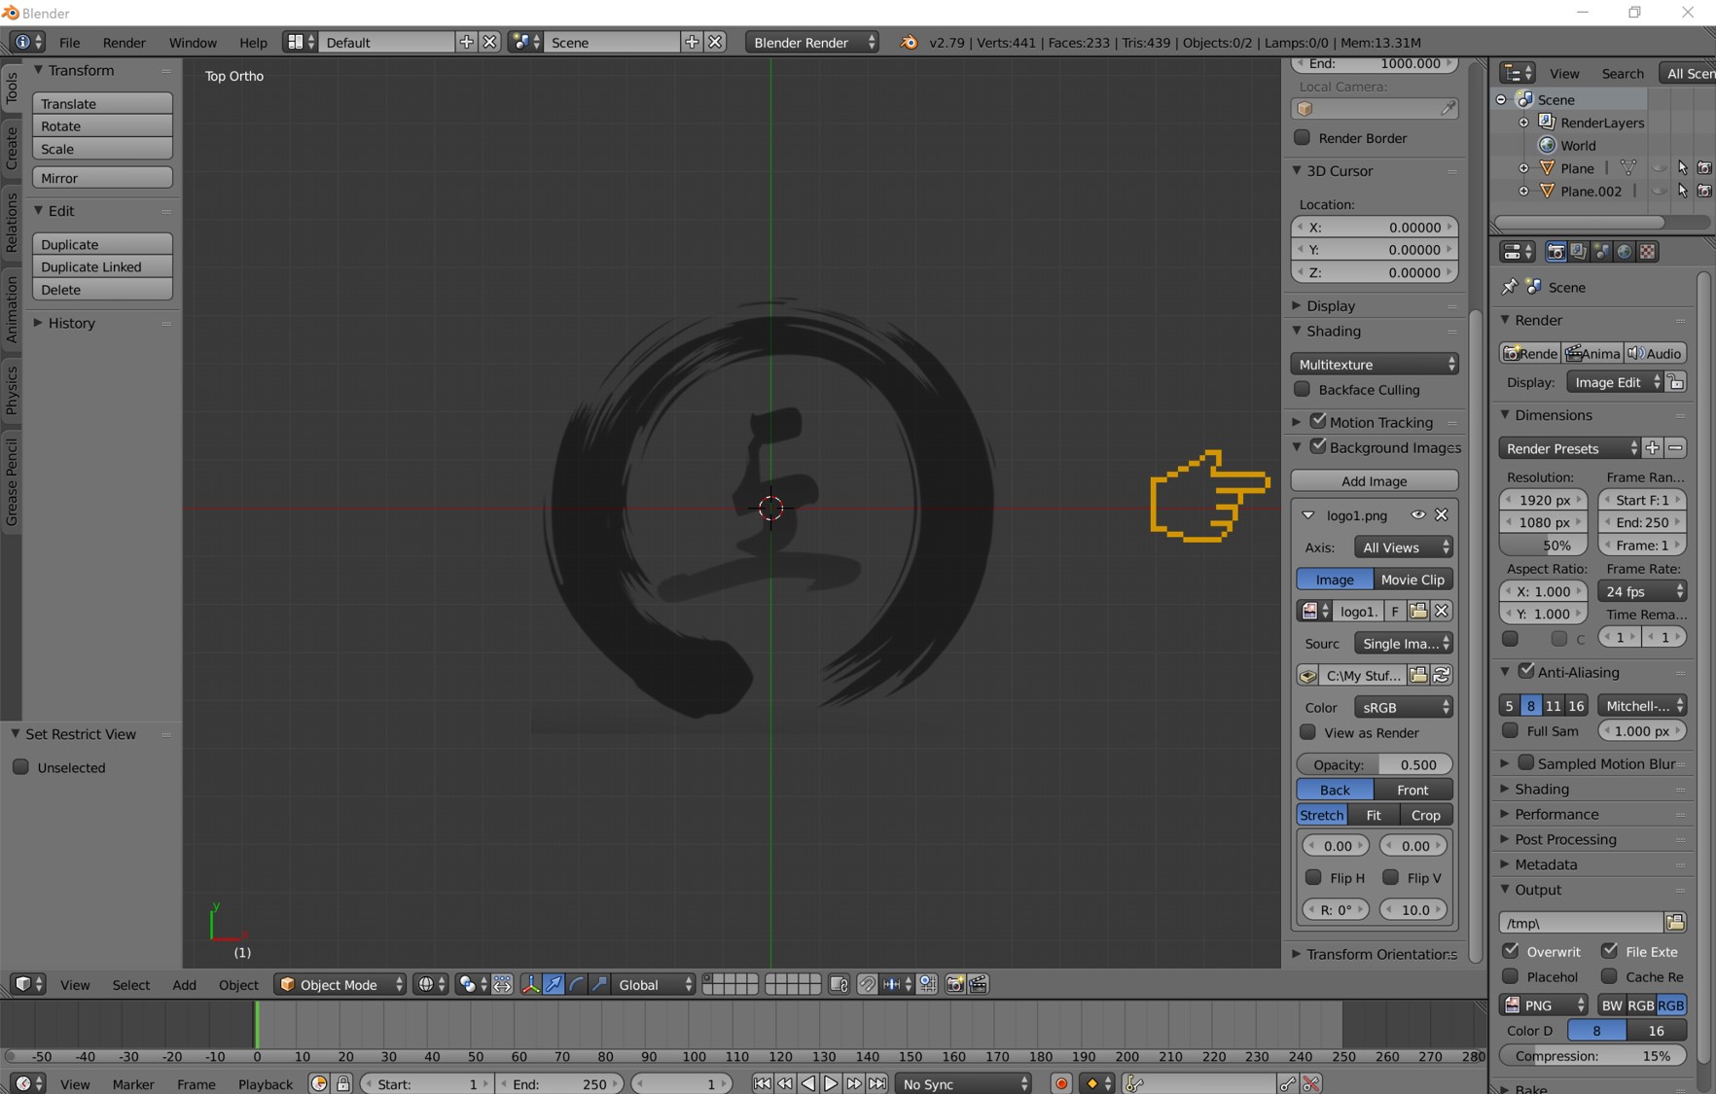The image size is (1716, 1094).
Task: Select the translate manipulator arrow icon
Action: (x=554, y=984)
